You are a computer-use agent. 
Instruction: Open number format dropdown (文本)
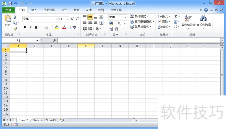point(125,17)
